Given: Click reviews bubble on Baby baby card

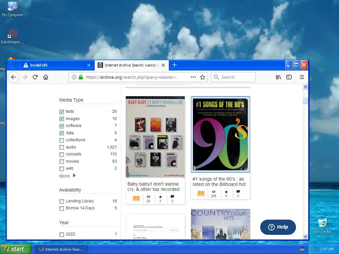Looking at the screenshot, I should 172,197.
